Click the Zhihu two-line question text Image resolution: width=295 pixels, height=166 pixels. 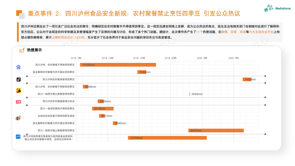48,138
